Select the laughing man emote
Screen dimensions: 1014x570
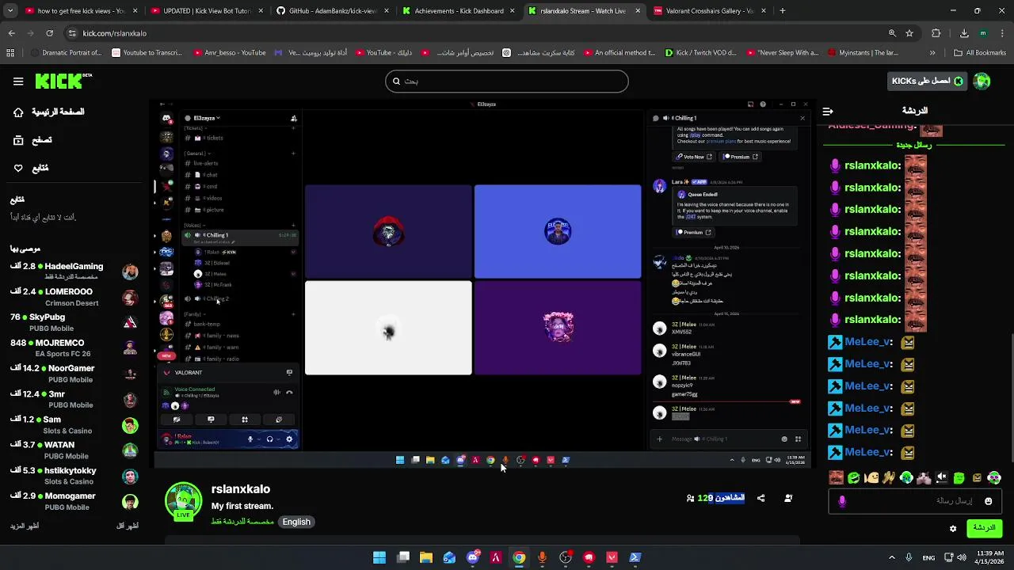click(x=837, y=478)
